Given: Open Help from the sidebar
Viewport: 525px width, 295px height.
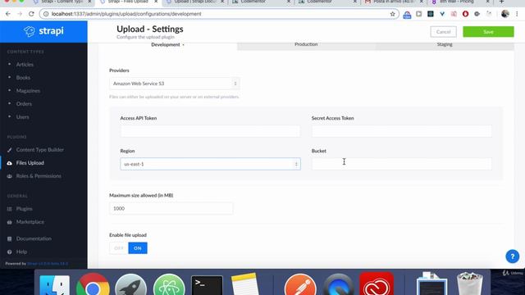Looking at the screenshot, I should click(21, 252).
